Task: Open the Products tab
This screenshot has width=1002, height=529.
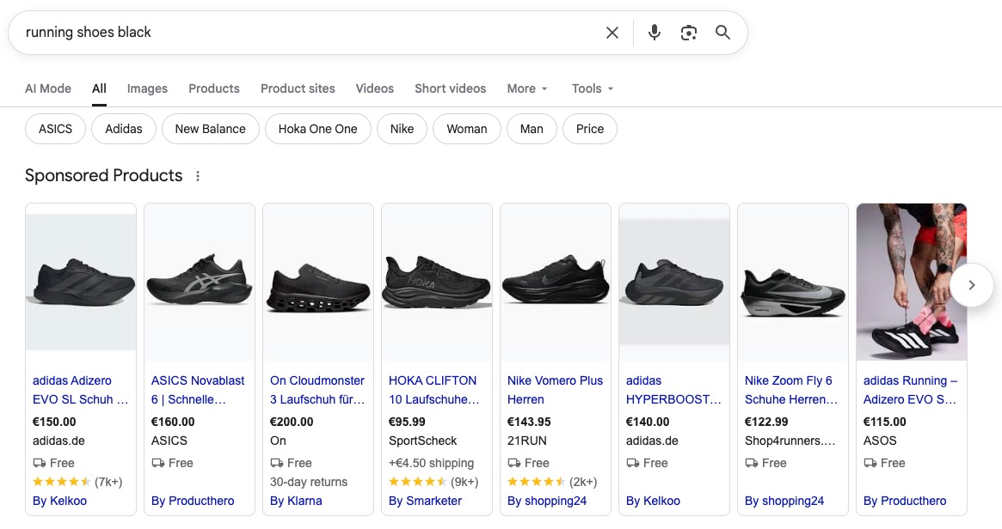Action: click(214, 88)
